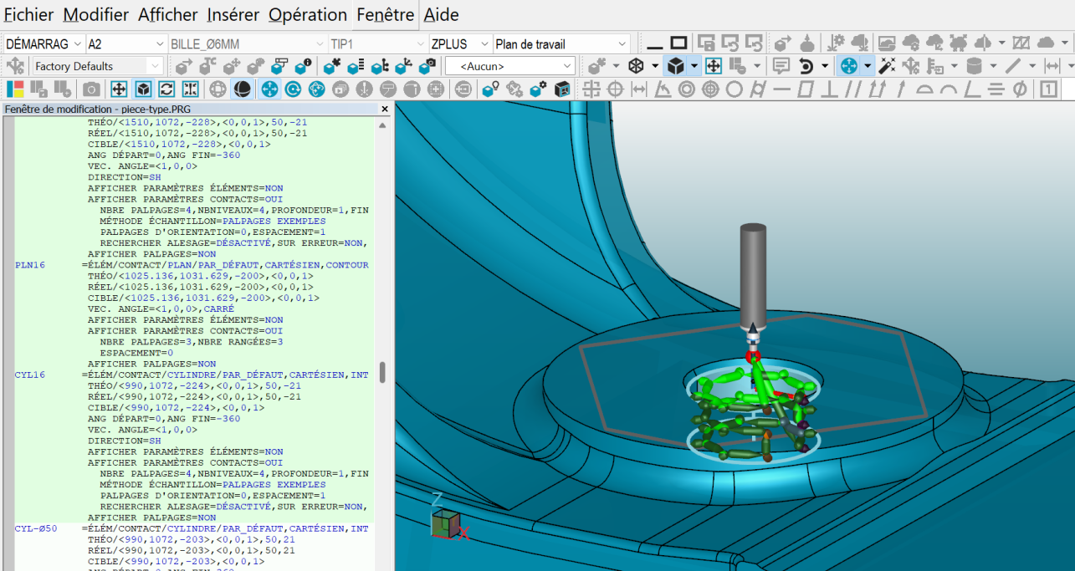Open the Insérer menu

[x=233, y=15]
